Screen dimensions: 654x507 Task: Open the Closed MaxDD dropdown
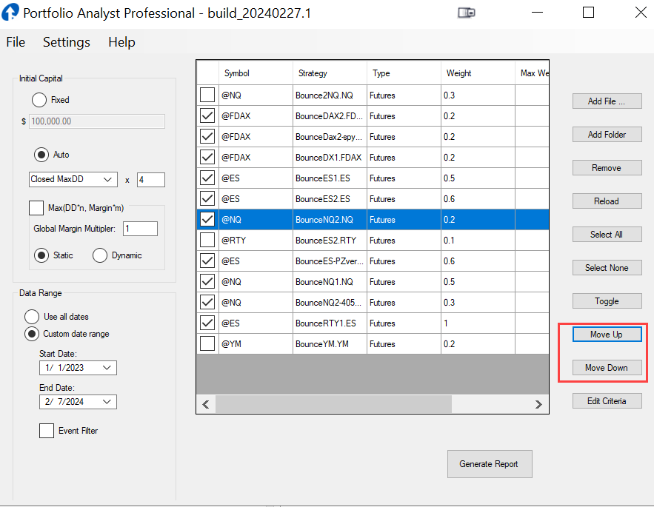[109, 180]
